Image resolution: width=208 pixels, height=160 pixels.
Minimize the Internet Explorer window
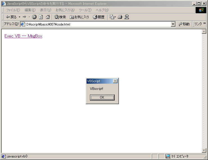tap(194, 4)
